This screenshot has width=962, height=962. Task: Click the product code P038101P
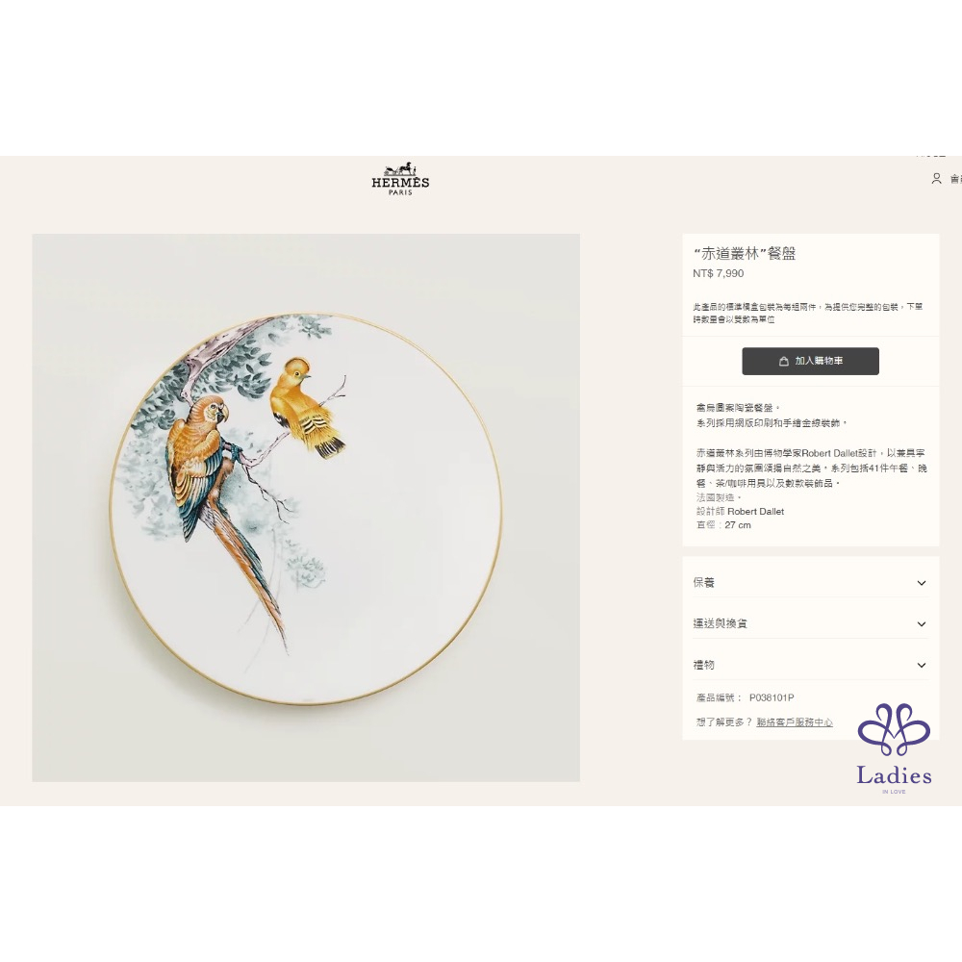(x=772, y=697)
